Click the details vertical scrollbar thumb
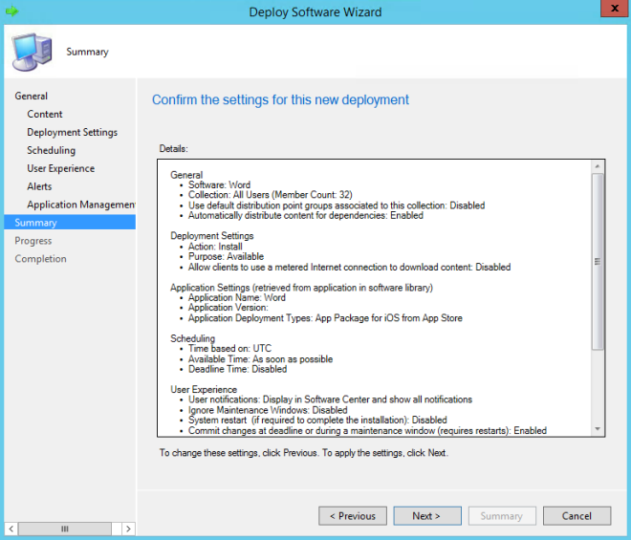 click(x=598, y=262)
